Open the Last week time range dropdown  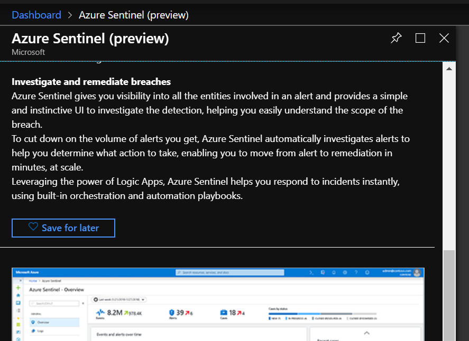pyautogui.click(x=119, y=299)
